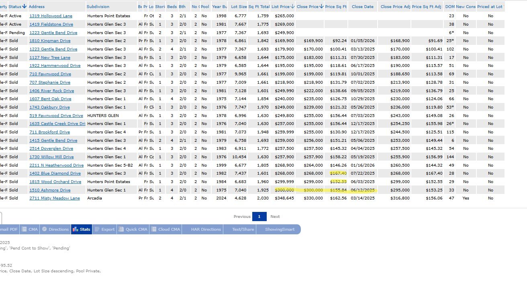Open the 2711 Misty Meadow Lane listing
This screenshot has height=282, width=527.
54,198
